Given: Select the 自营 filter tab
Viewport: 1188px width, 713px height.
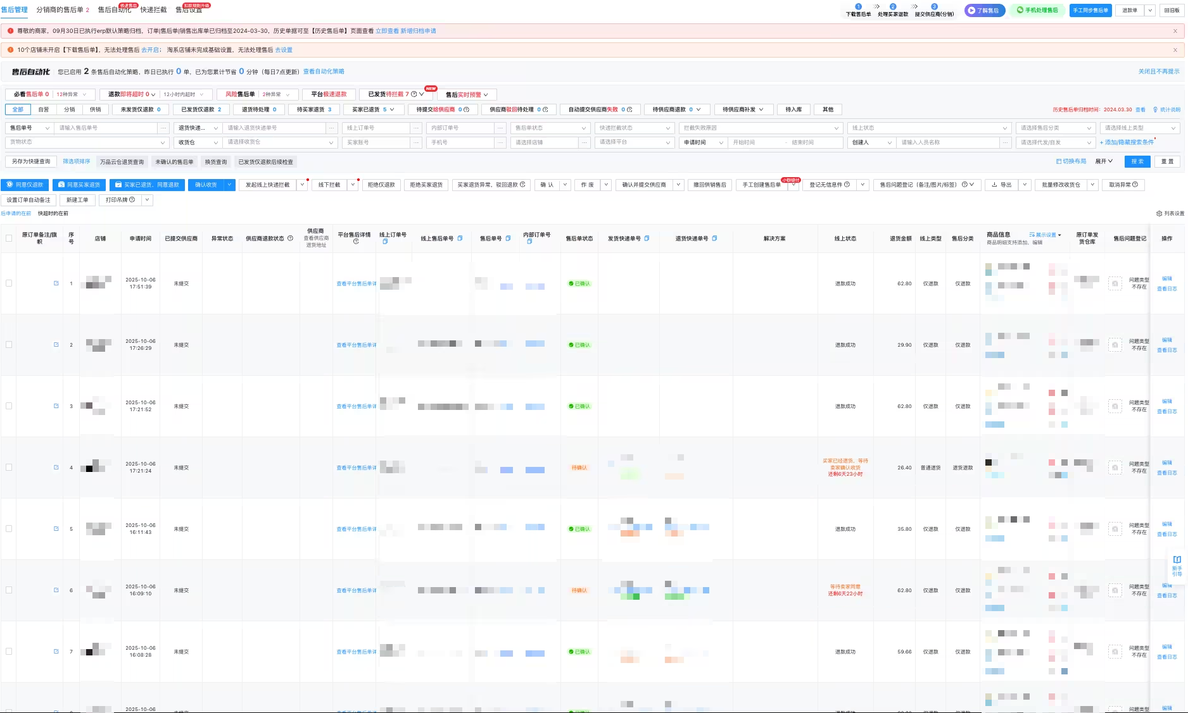Looking at the screenshot, I should 43,109.
